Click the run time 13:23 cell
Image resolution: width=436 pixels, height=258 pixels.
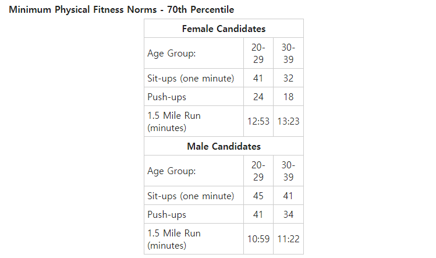288,121
